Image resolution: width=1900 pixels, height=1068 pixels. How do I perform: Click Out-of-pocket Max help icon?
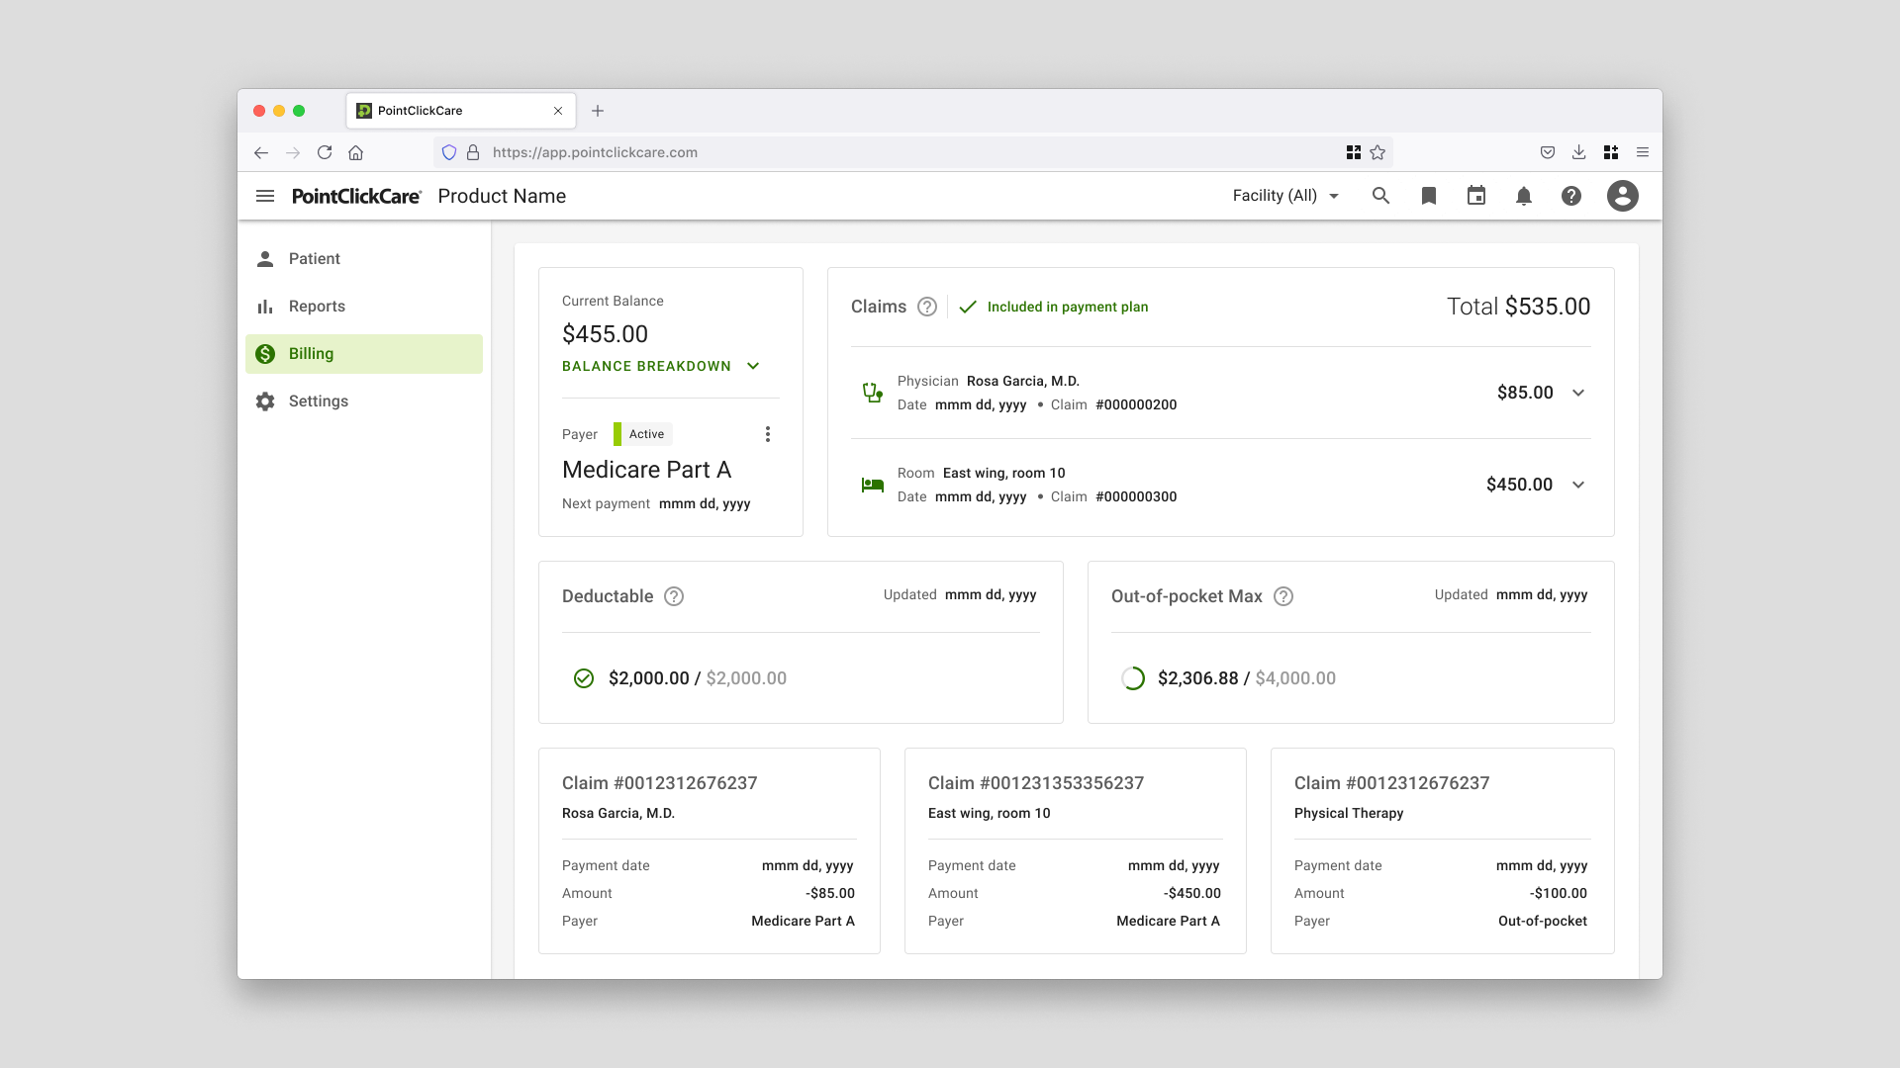(1282, 596)
